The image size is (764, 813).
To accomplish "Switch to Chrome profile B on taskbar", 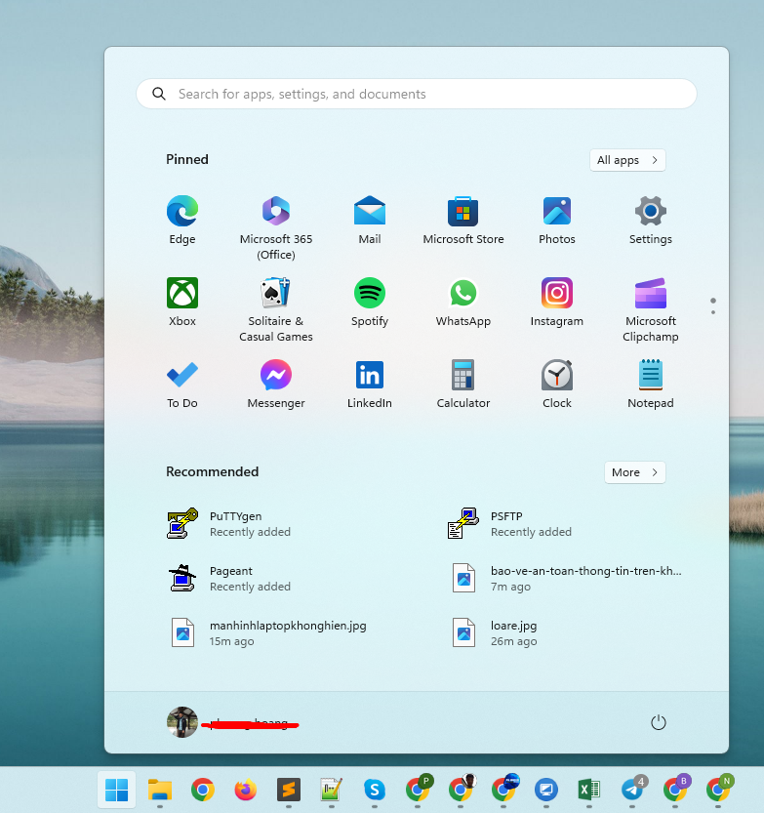I will (x=675, y=790).
